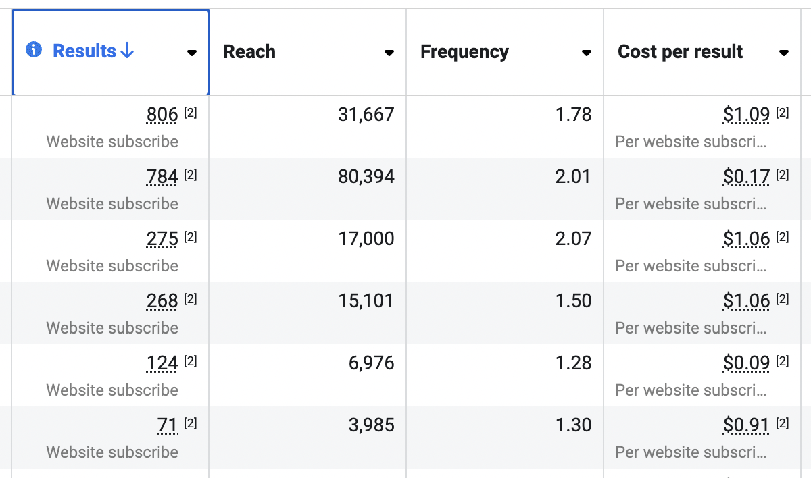The image size is (811, 478).
Task: Click the sort arrow next to Results
Action: pos(127,51)
